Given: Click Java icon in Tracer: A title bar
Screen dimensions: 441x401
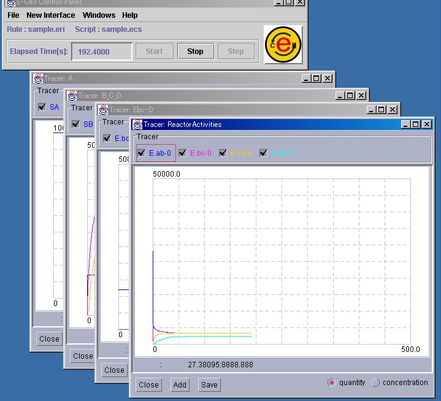Looking at the screenshot, I should pos(38,78).
